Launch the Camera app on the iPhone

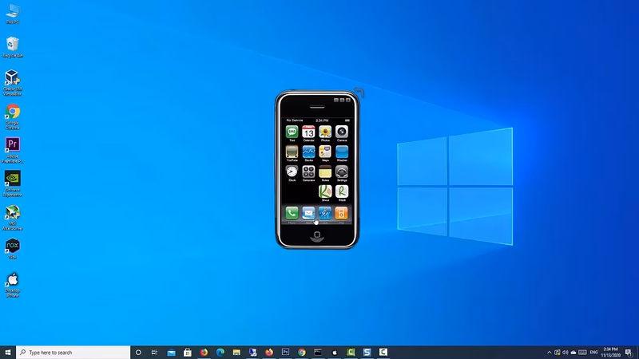(342, 132)
